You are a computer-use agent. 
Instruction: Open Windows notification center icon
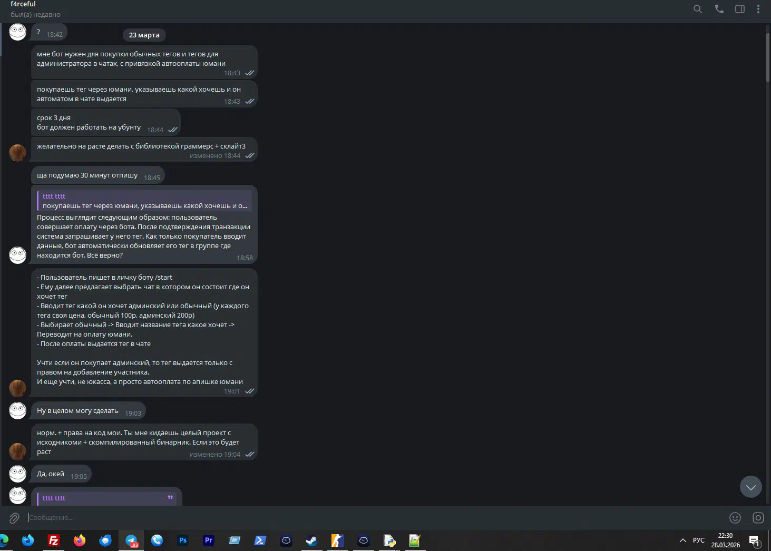[754, 541]
